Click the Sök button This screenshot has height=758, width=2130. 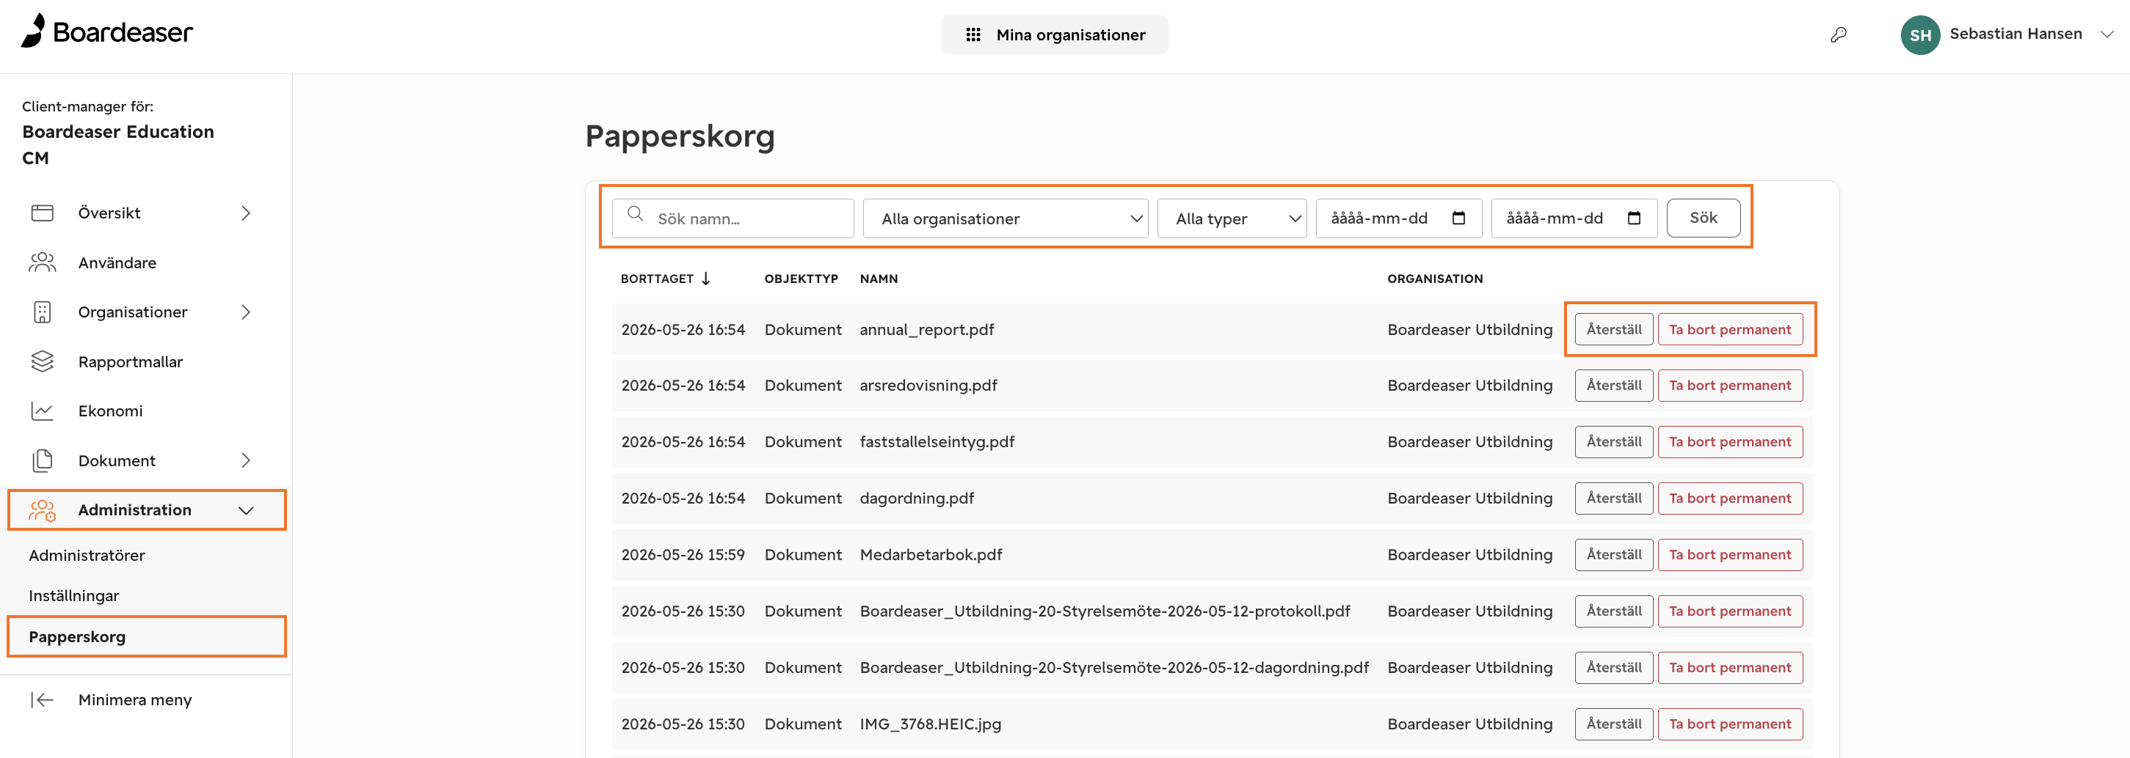click(x=1704, y=218)
